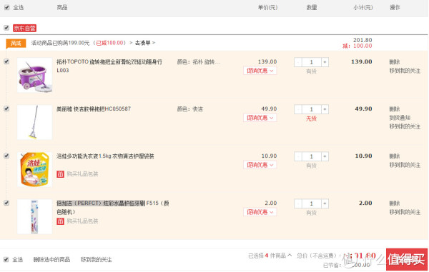Expand 促销优惠 dropdown for the 10.90 item
This screenshot has height=272, width=429.
tap(260, 165)
